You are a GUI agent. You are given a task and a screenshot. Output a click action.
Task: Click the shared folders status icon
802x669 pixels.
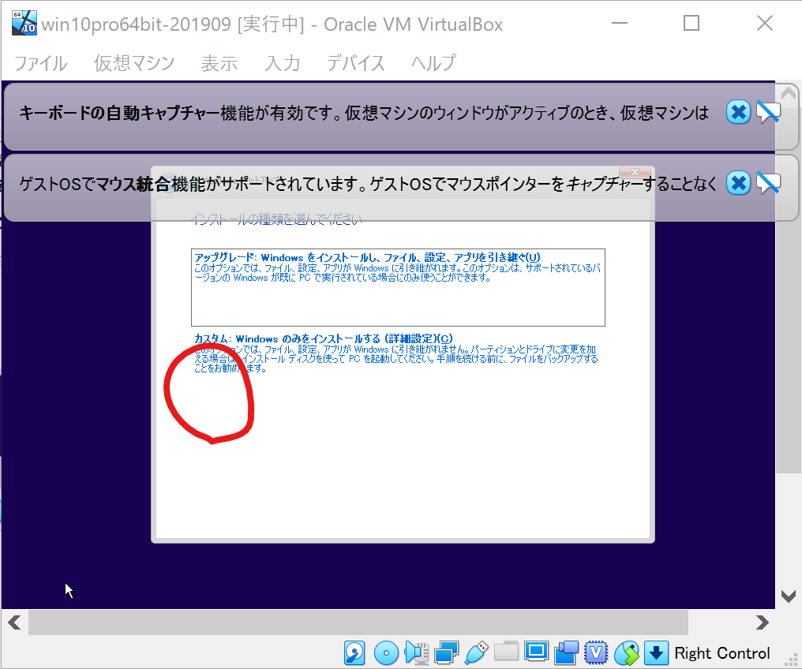pos(506,652)
